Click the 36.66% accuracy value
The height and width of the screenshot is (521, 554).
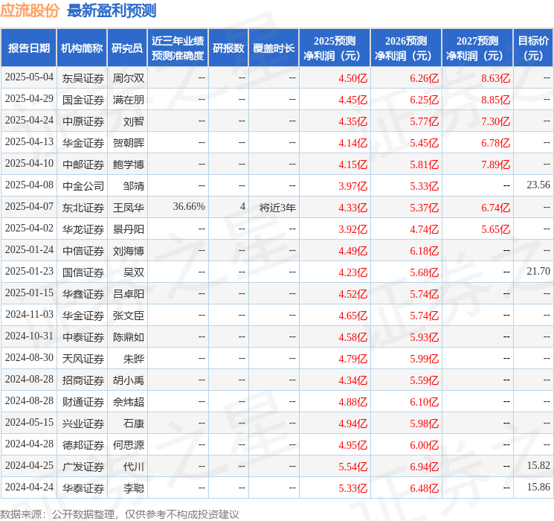(x=189, y=207)
